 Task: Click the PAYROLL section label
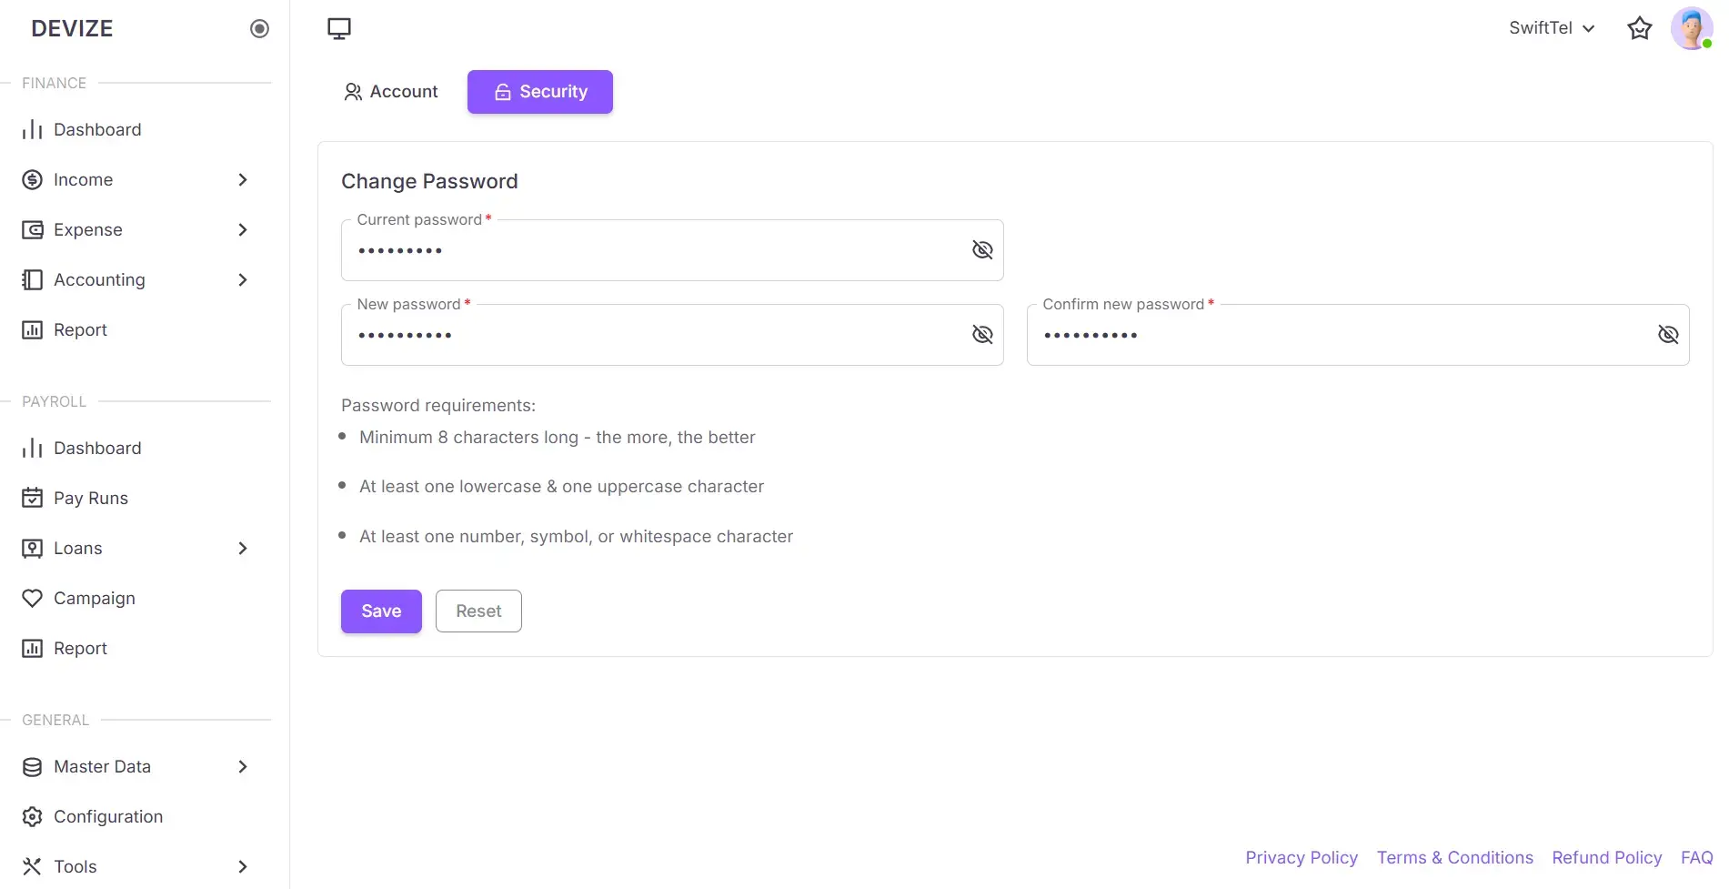point(54,401)
